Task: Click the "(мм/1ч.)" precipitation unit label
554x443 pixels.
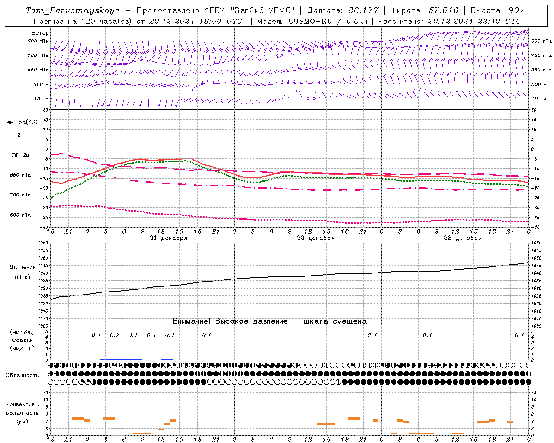Action: point(23,348)
